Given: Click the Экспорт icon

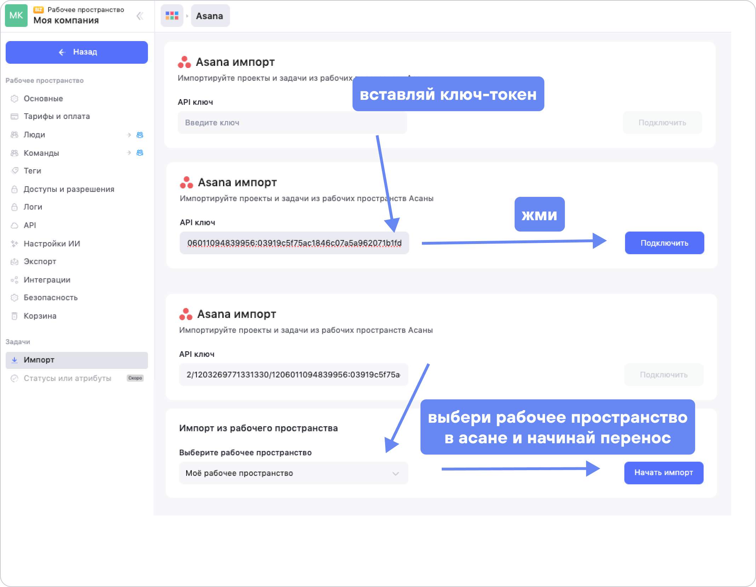Looking at the screenshot, I should point(14,261).
